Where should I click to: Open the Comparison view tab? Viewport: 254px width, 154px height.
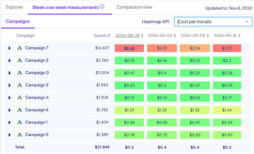coord(134,7)
